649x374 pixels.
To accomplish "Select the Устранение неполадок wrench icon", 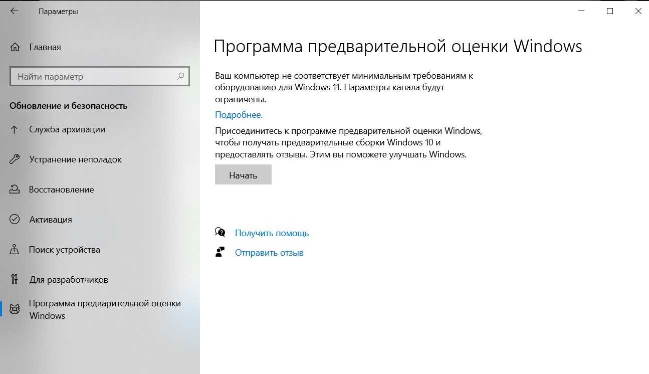I will [15, 159].
